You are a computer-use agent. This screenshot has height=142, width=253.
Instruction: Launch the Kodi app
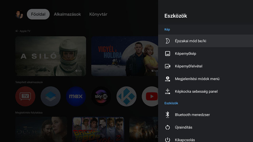coord(126,96)
